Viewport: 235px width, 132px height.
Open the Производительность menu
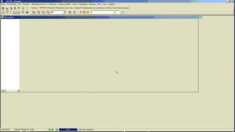pyautogui.click(x=39, y=4)
